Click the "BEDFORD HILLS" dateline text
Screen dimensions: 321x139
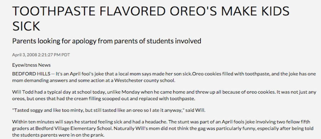[31, 74]
